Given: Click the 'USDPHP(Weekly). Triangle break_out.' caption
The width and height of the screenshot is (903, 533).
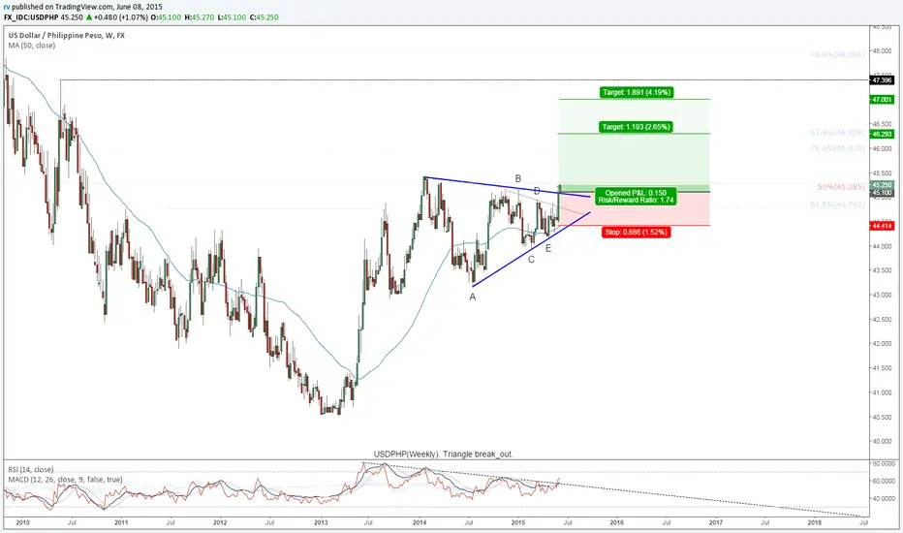Looking at the screenshot, I should [x=444, y=455].
